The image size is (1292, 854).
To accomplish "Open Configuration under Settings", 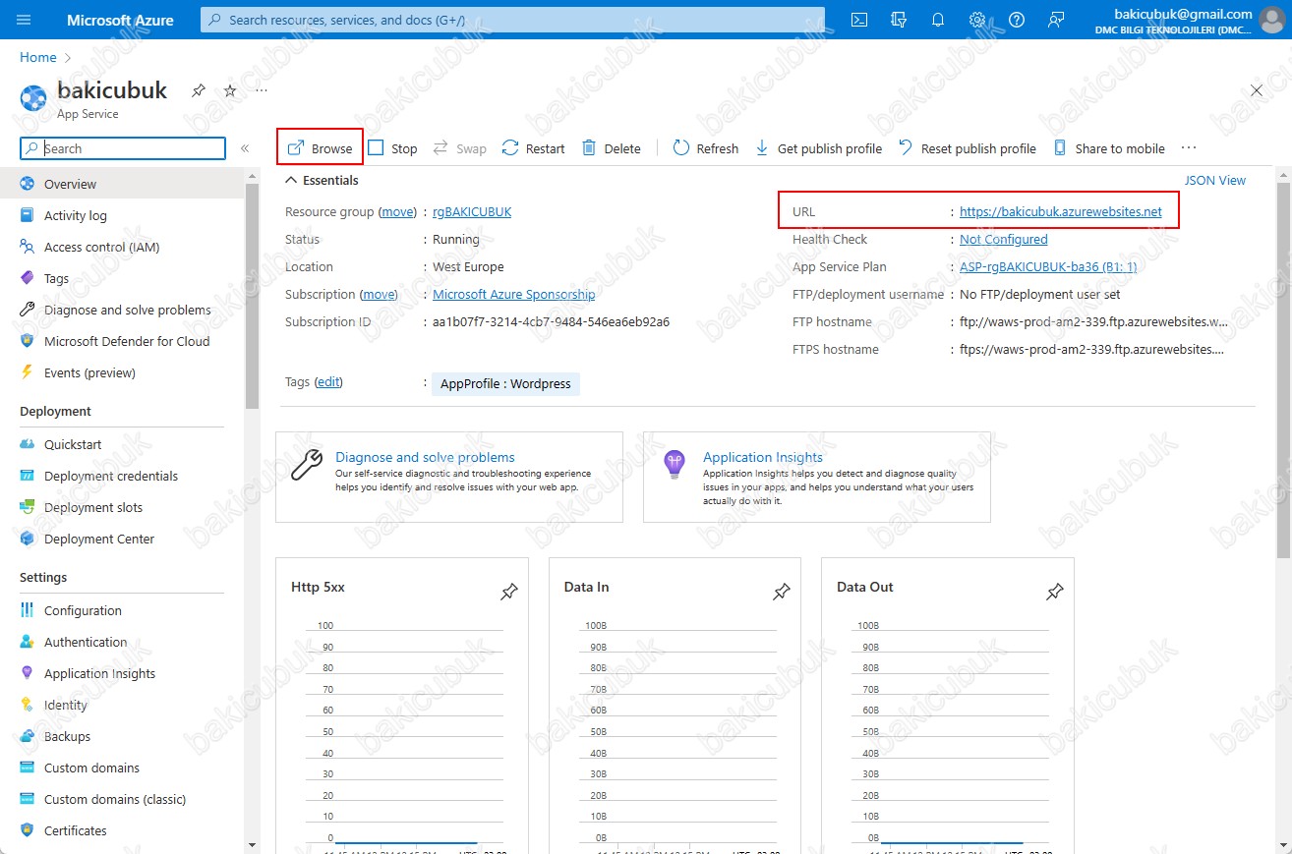I will click(x=122, y=610).
